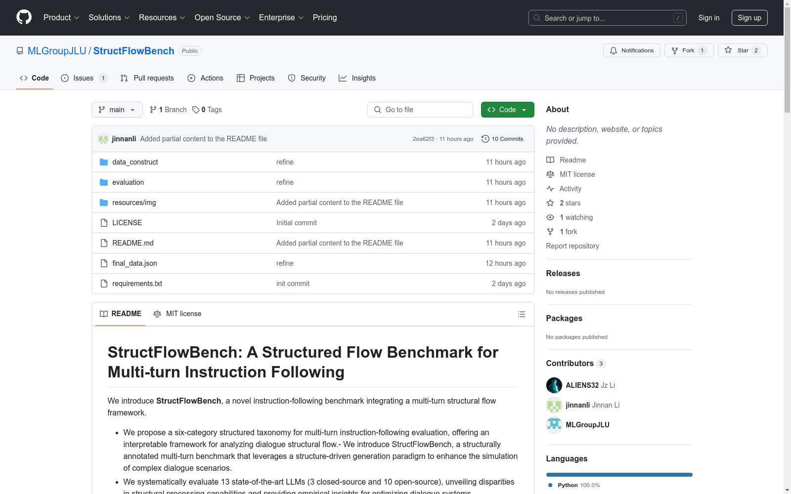Click the Sign up button
The height and width of the screenshot is (494, 791).
pyautogui.click(x=749, y=18)
